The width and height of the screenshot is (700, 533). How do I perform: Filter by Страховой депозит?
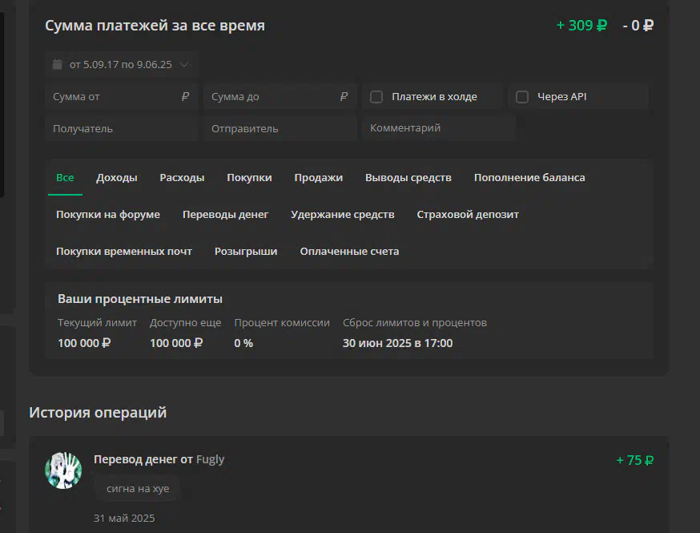point(468,215)
